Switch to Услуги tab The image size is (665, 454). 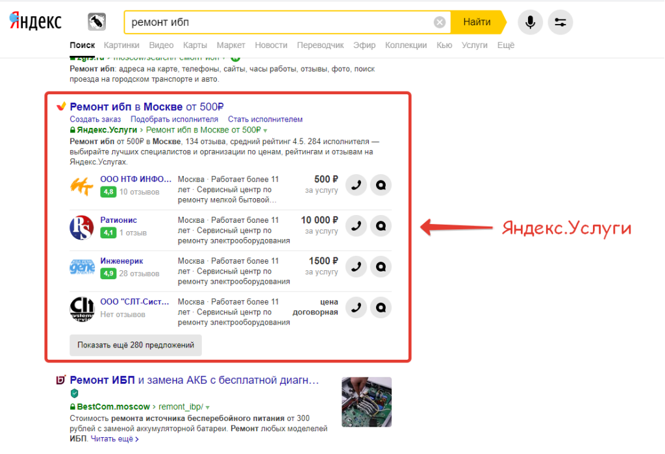pos(475,45)
